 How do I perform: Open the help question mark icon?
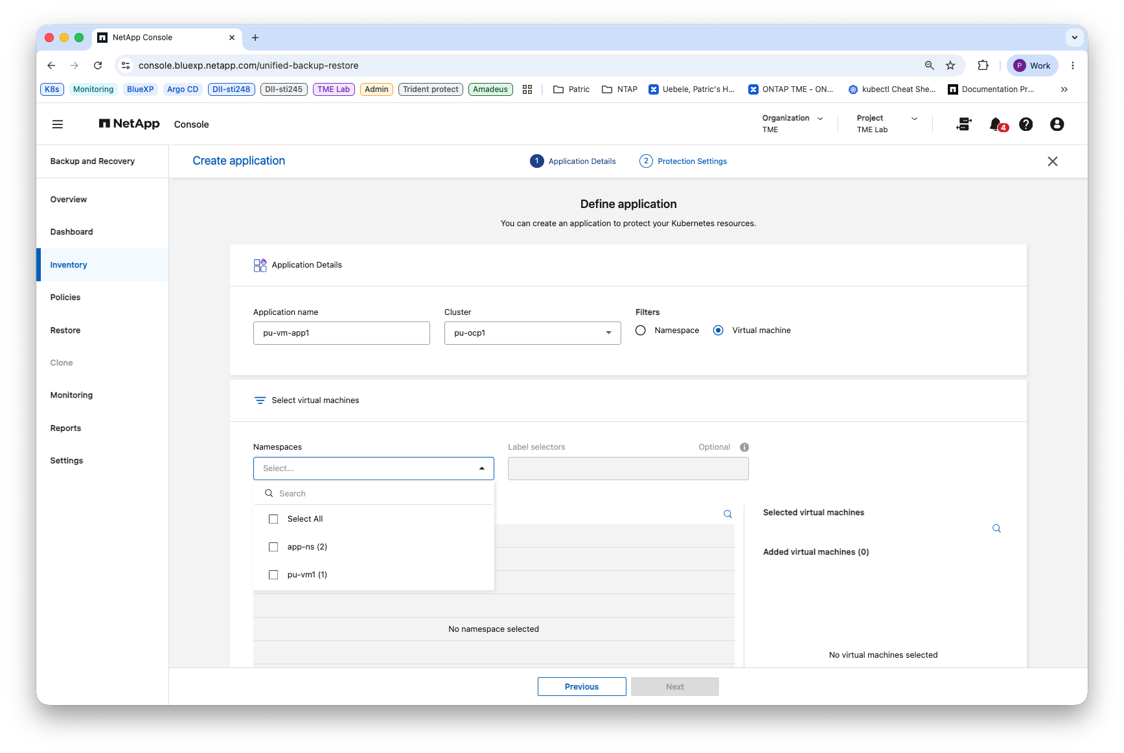pyautogui.click(x=1026, y=124)
